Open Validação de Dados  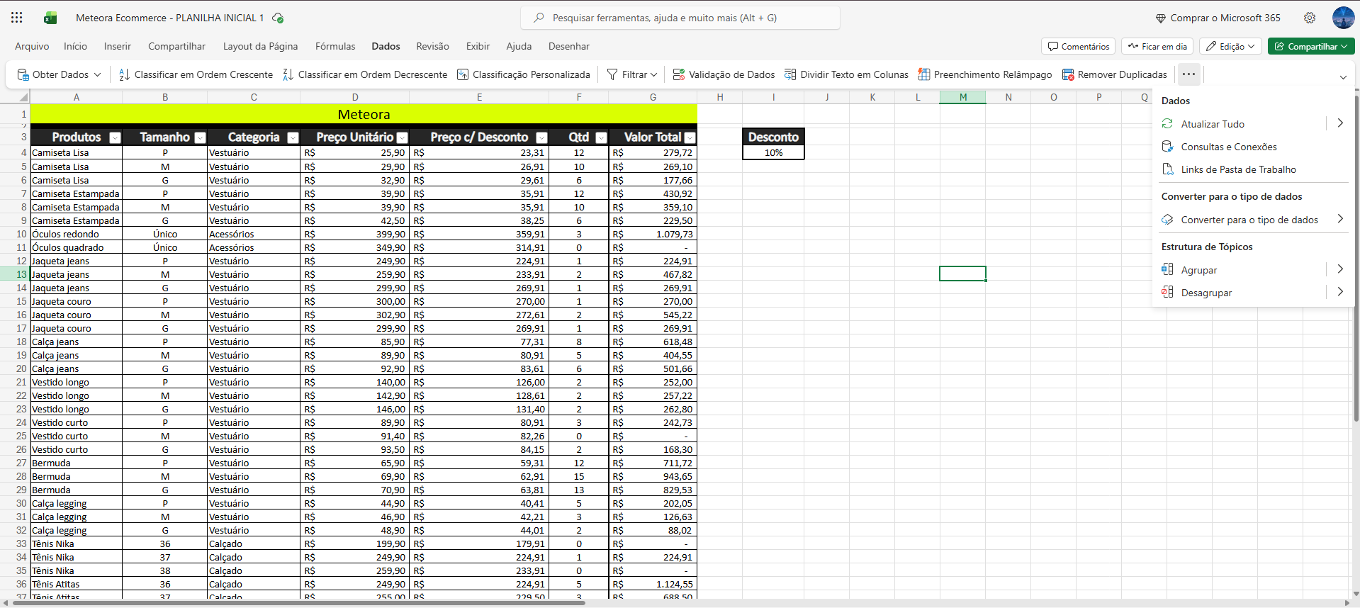point(724,74)
